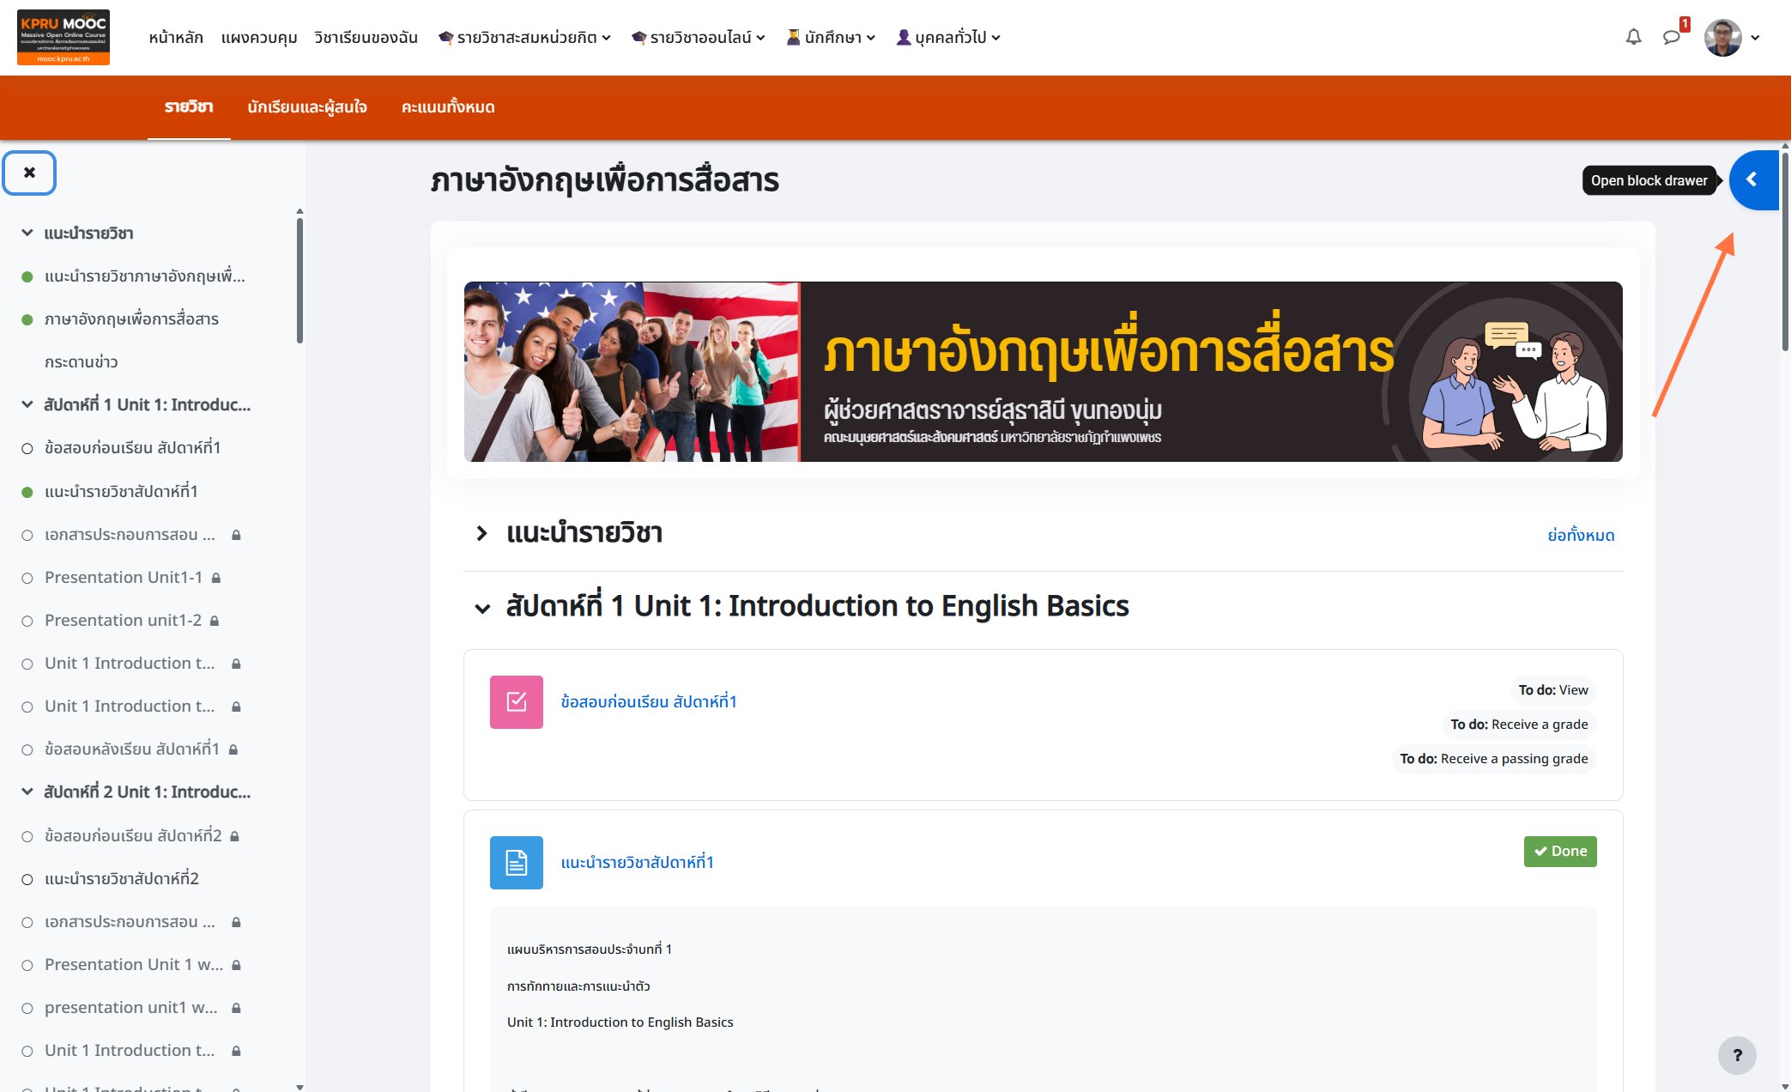Click green completion dot for แนะนำรายวิชาสัปดาห์ที่1 in sidebar
Screen dimensions: 1791x1092
tap(27, 492)
